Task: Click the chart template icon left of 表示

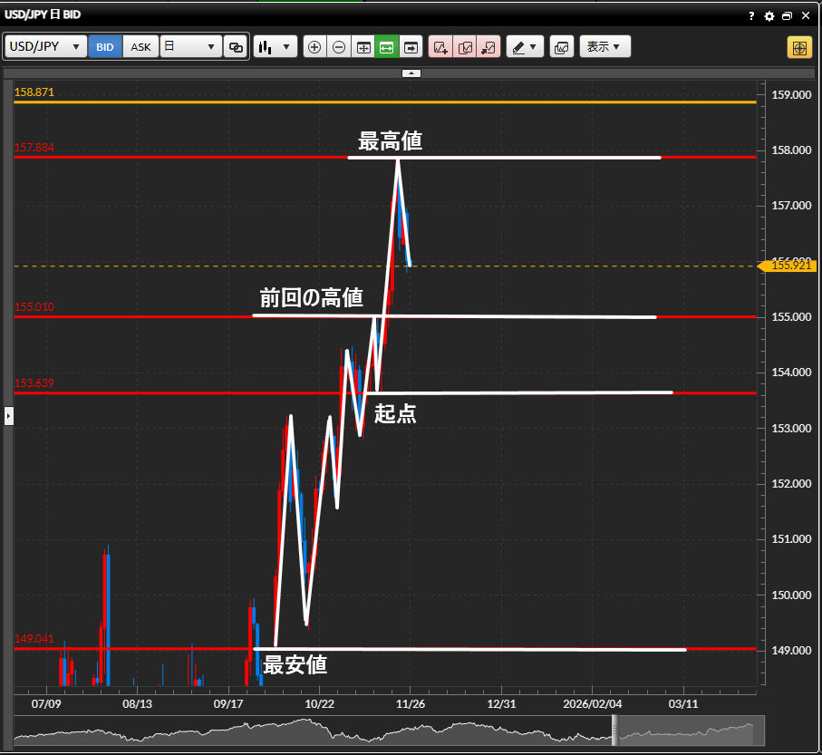Action: [561, 47]
